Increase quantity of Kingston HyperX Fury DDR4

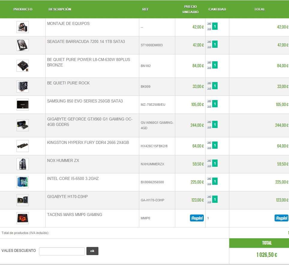pyautogui.click(x=209, y=142)
